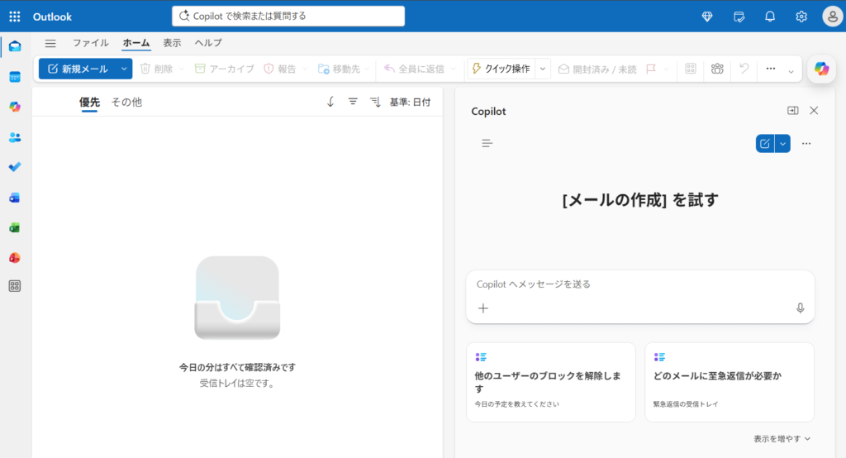Click the flag icon in the ribbon

click(651, 69)
